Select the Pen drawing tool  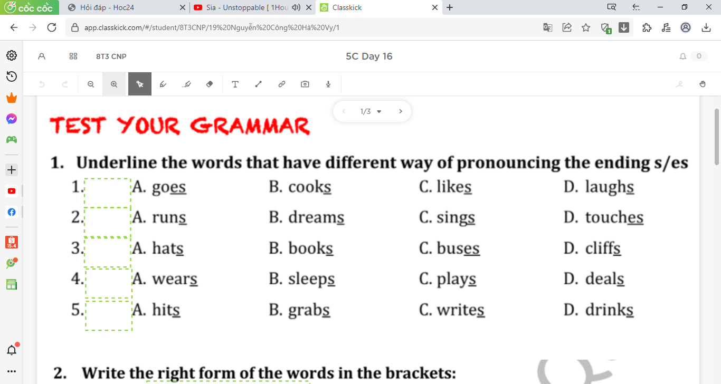(x=163, y=84)
